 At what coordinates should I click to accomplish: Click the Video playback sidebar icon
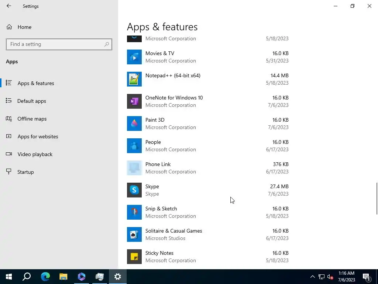[x=9, y=154]
